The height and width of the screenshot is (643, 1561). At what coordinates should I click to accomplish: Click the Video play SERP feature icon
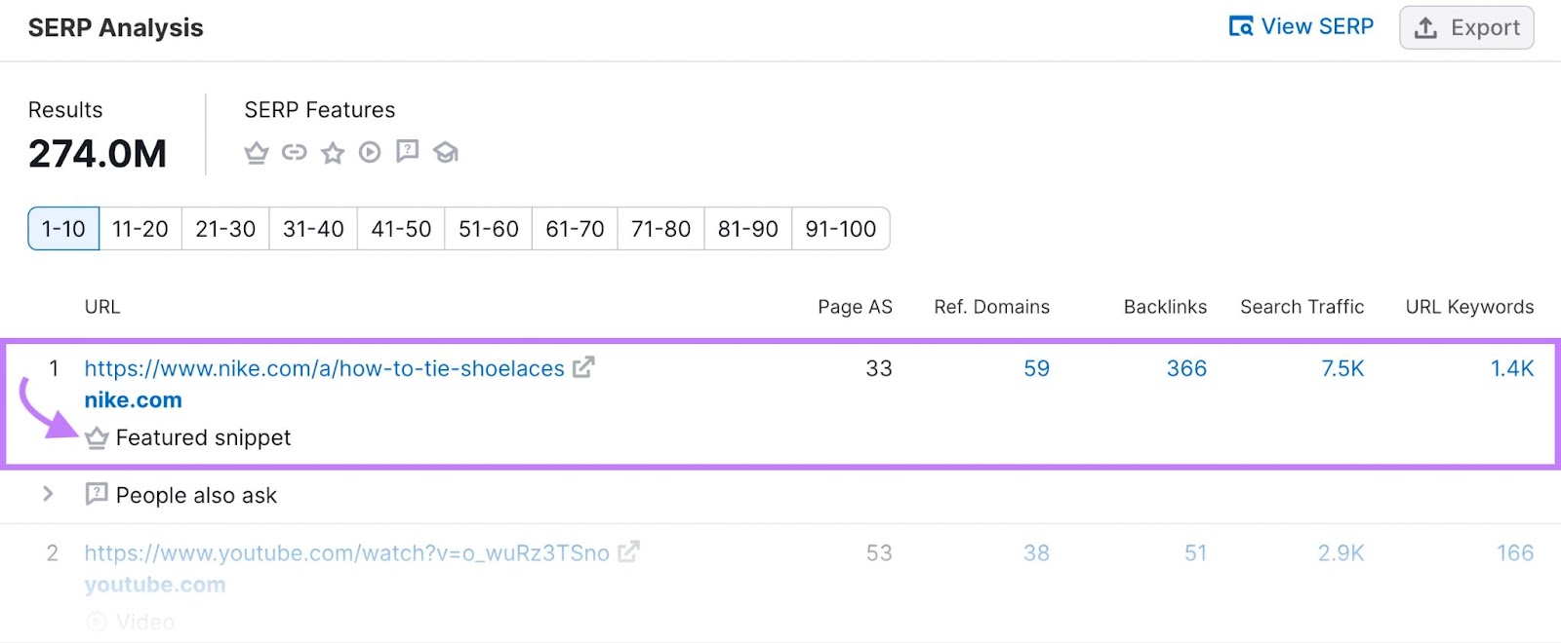[x=370, y=152]
